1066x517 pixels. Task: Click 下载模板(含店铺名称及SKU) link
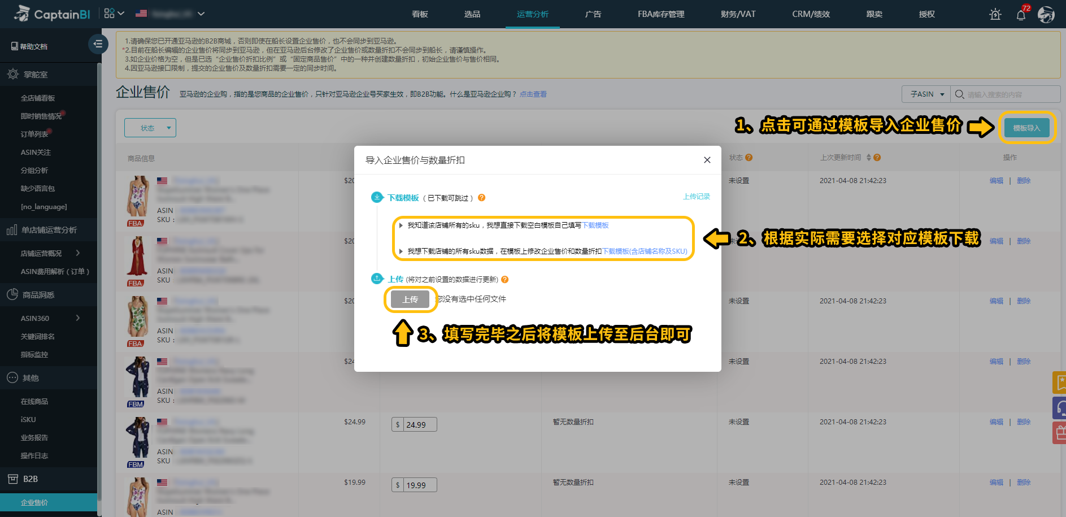point(645,251)
